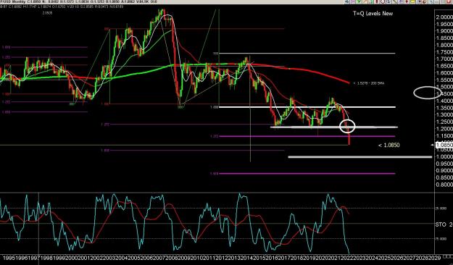453x265 pixels.
Task: Click the 0.8000 price axis label
Action: (444, 185)
